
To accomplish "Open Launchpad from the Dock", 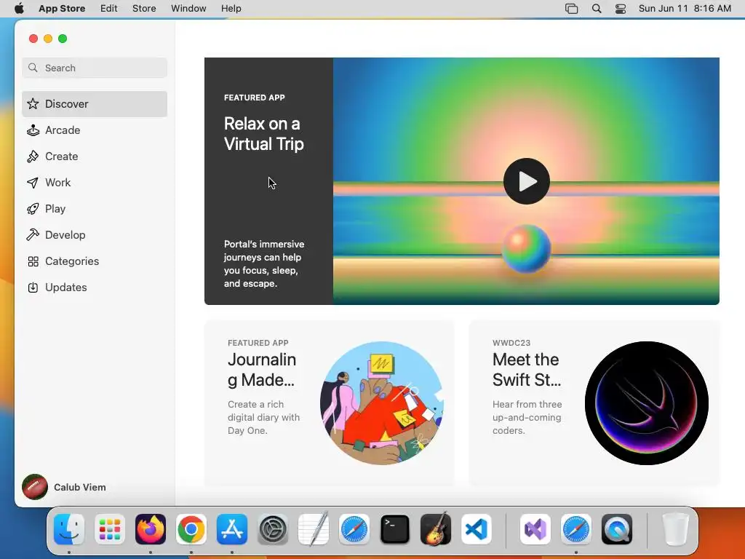I will pyautogui.click(x=110, y=529).
